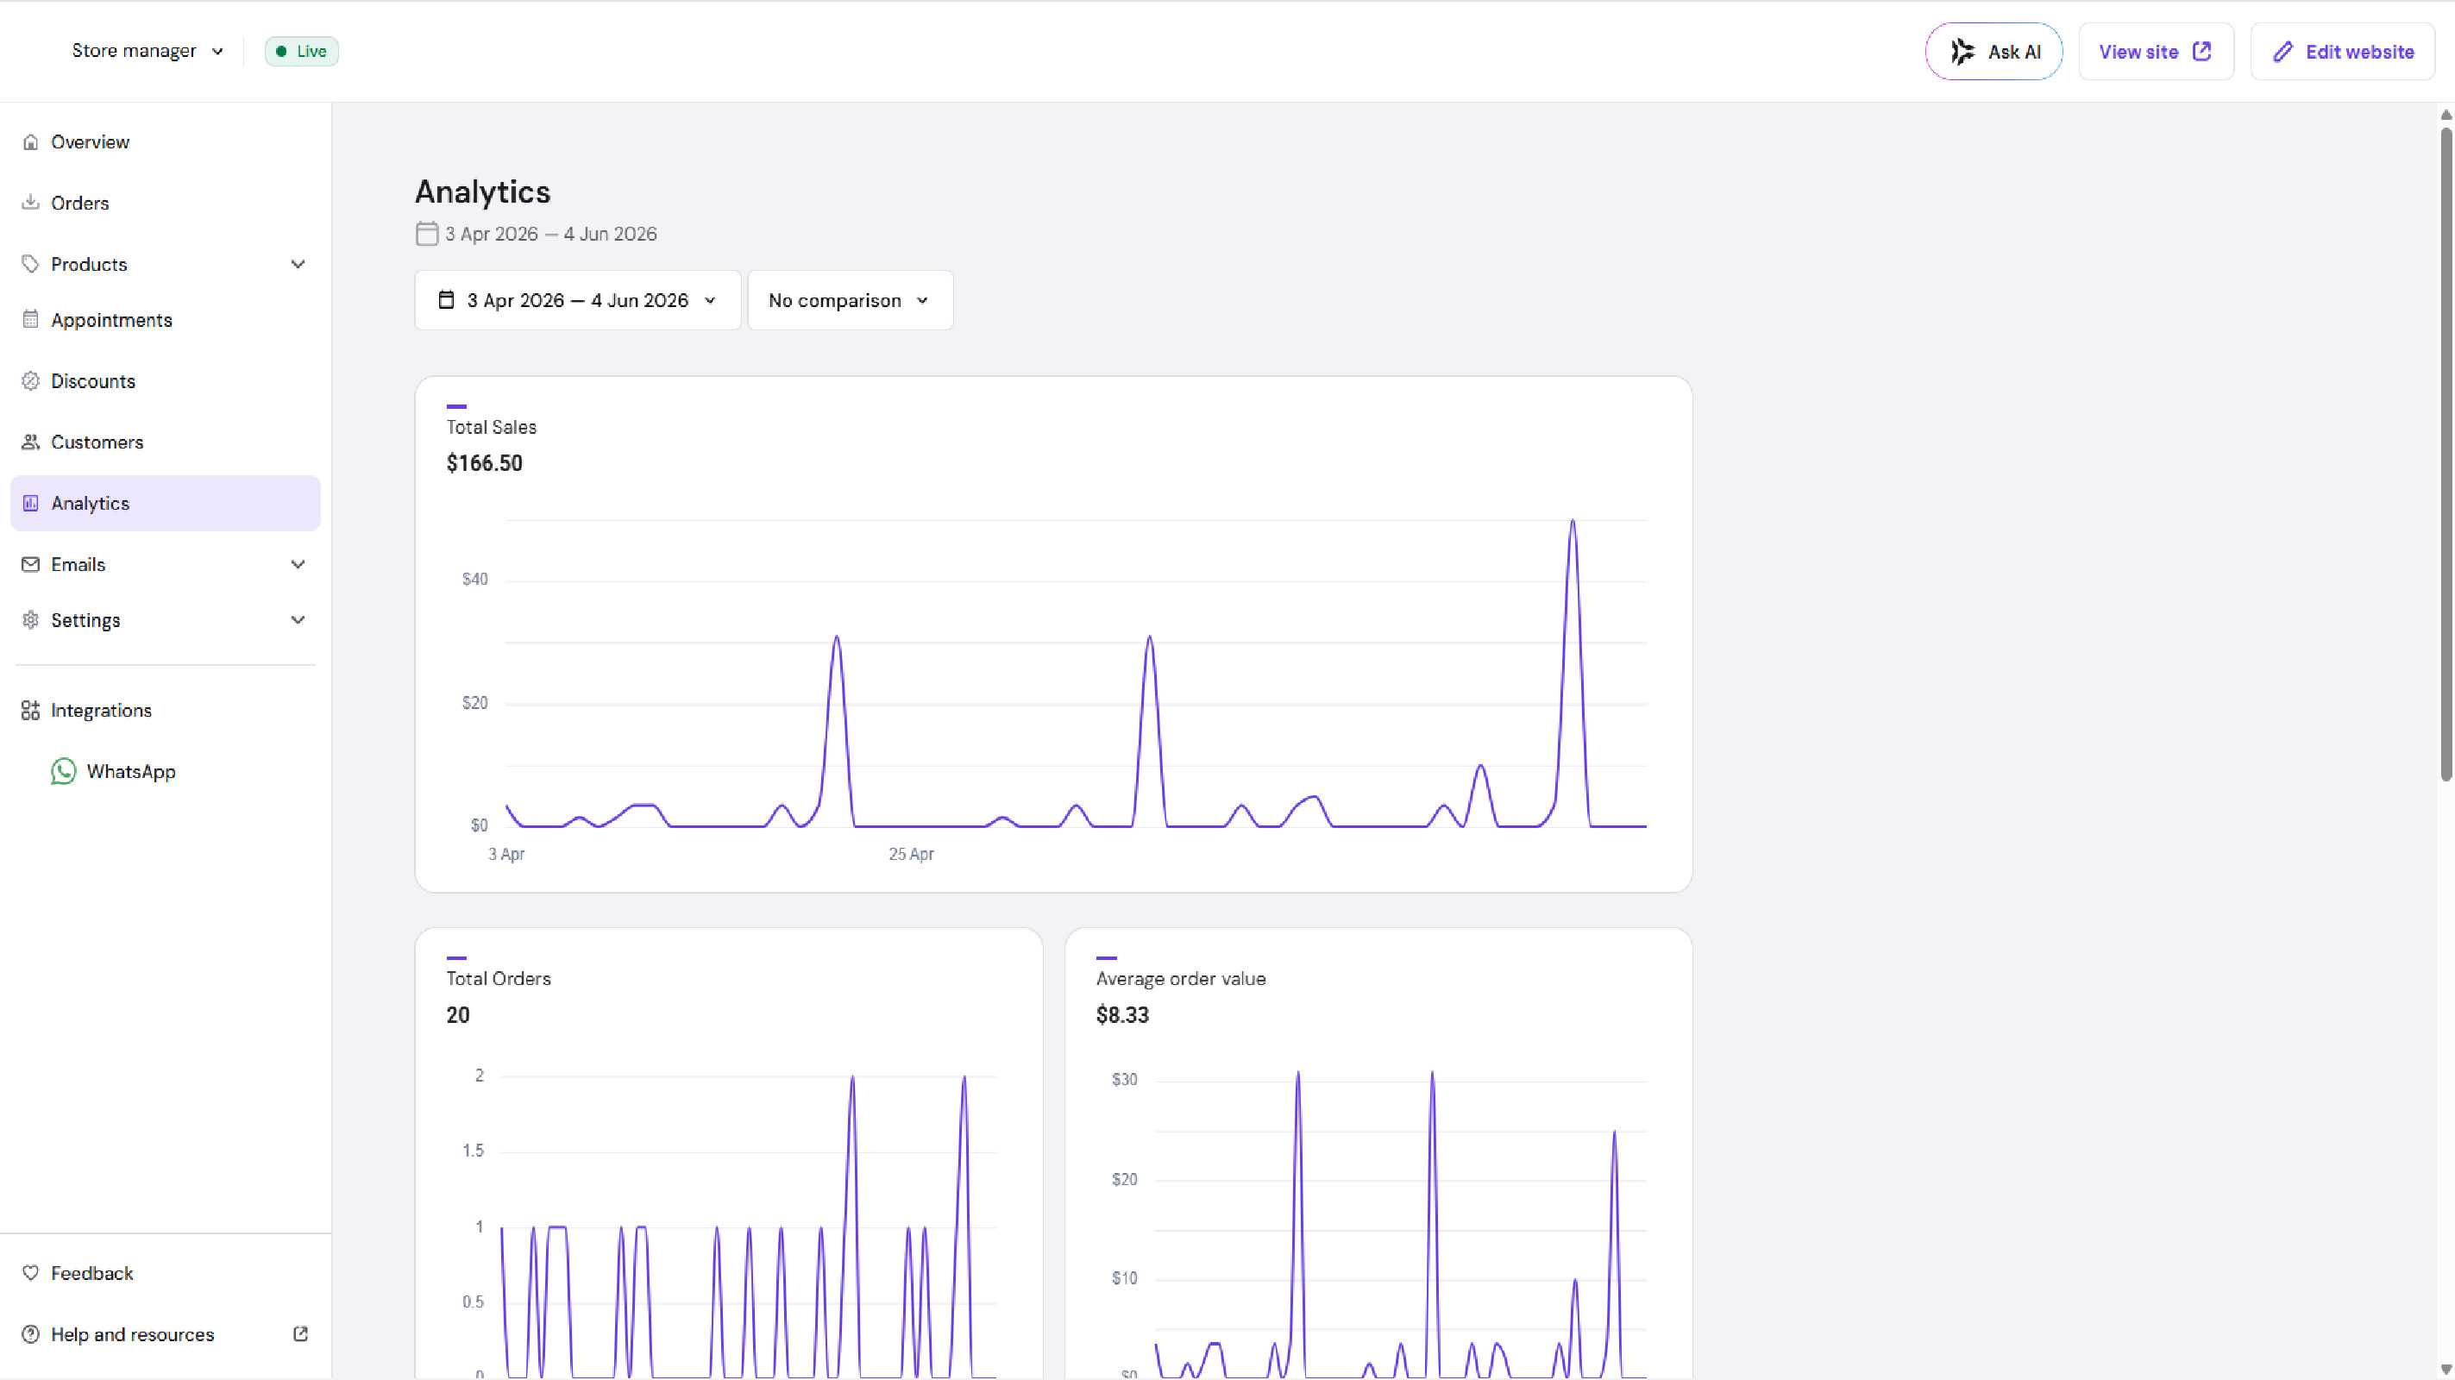The height and width of the screenshot is (1380, 2455).
Task: Click the View site external link icon
Action: 2201,52
